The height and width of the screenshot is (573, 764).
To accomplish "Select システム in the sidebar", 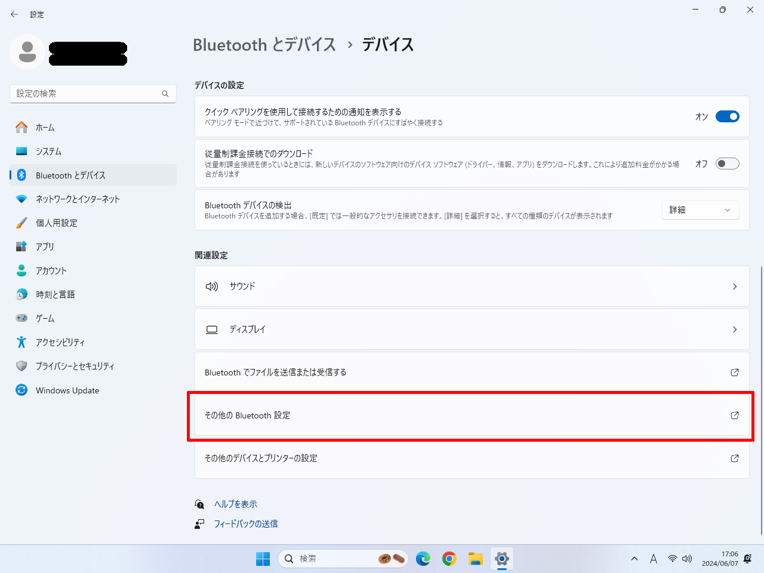I will click(x=93, y=151).
